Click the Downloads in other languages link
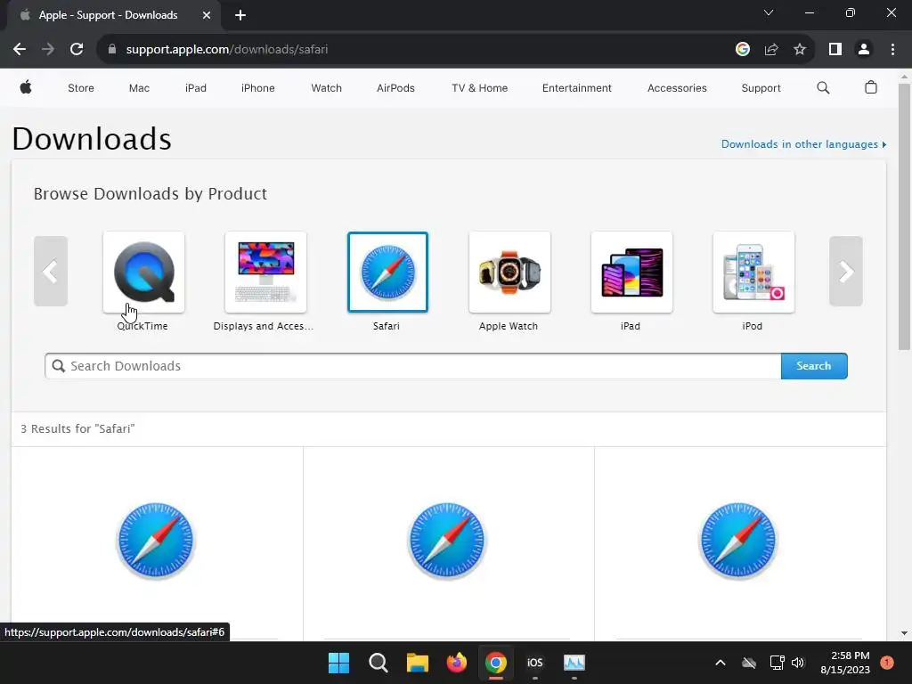Screen dimensions: 912x684 (x=804, y=144)
